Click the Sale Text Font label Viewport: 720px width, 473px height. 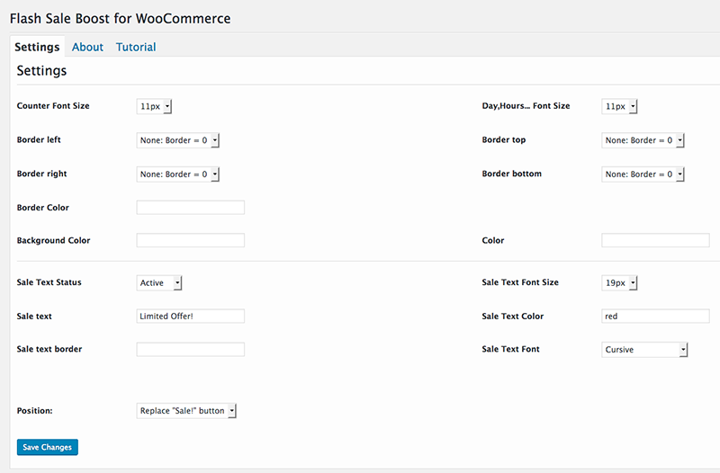click(x=510, y=349)
